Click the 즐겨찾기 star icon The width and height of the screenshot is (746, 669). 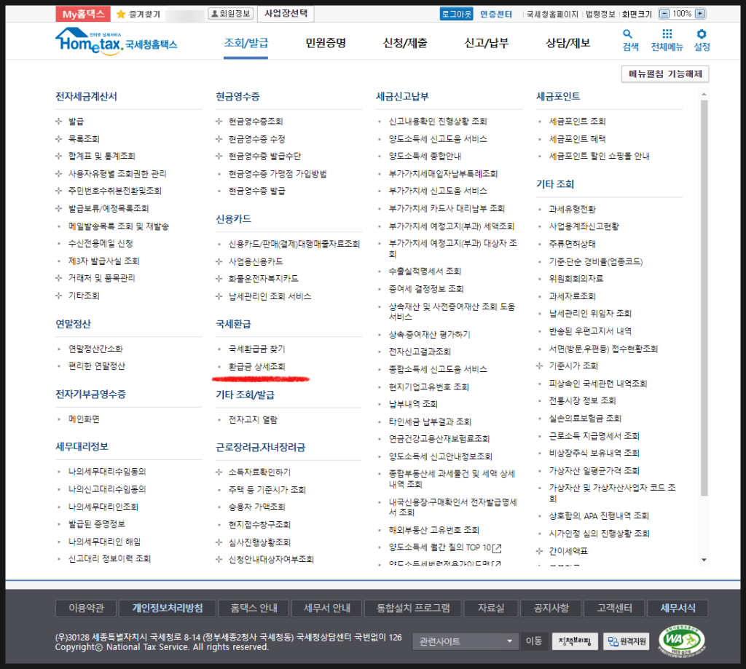pos(122,14)
